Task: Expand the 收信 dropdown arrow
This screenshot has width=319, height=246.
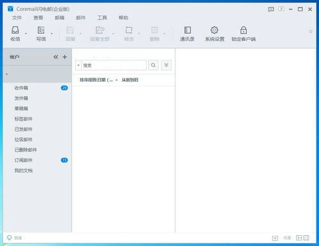Action: 26,34
